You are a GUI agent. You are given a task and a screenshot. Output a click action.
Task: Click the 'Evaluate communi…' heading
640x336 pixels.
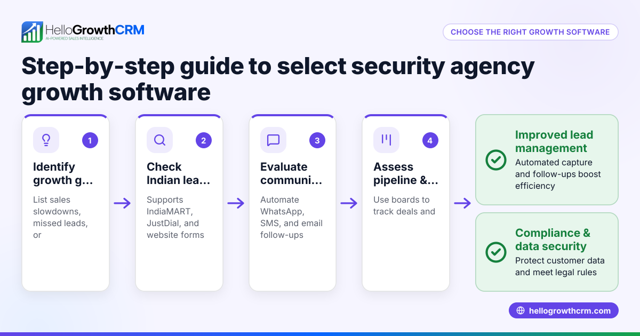click(291, 173)
